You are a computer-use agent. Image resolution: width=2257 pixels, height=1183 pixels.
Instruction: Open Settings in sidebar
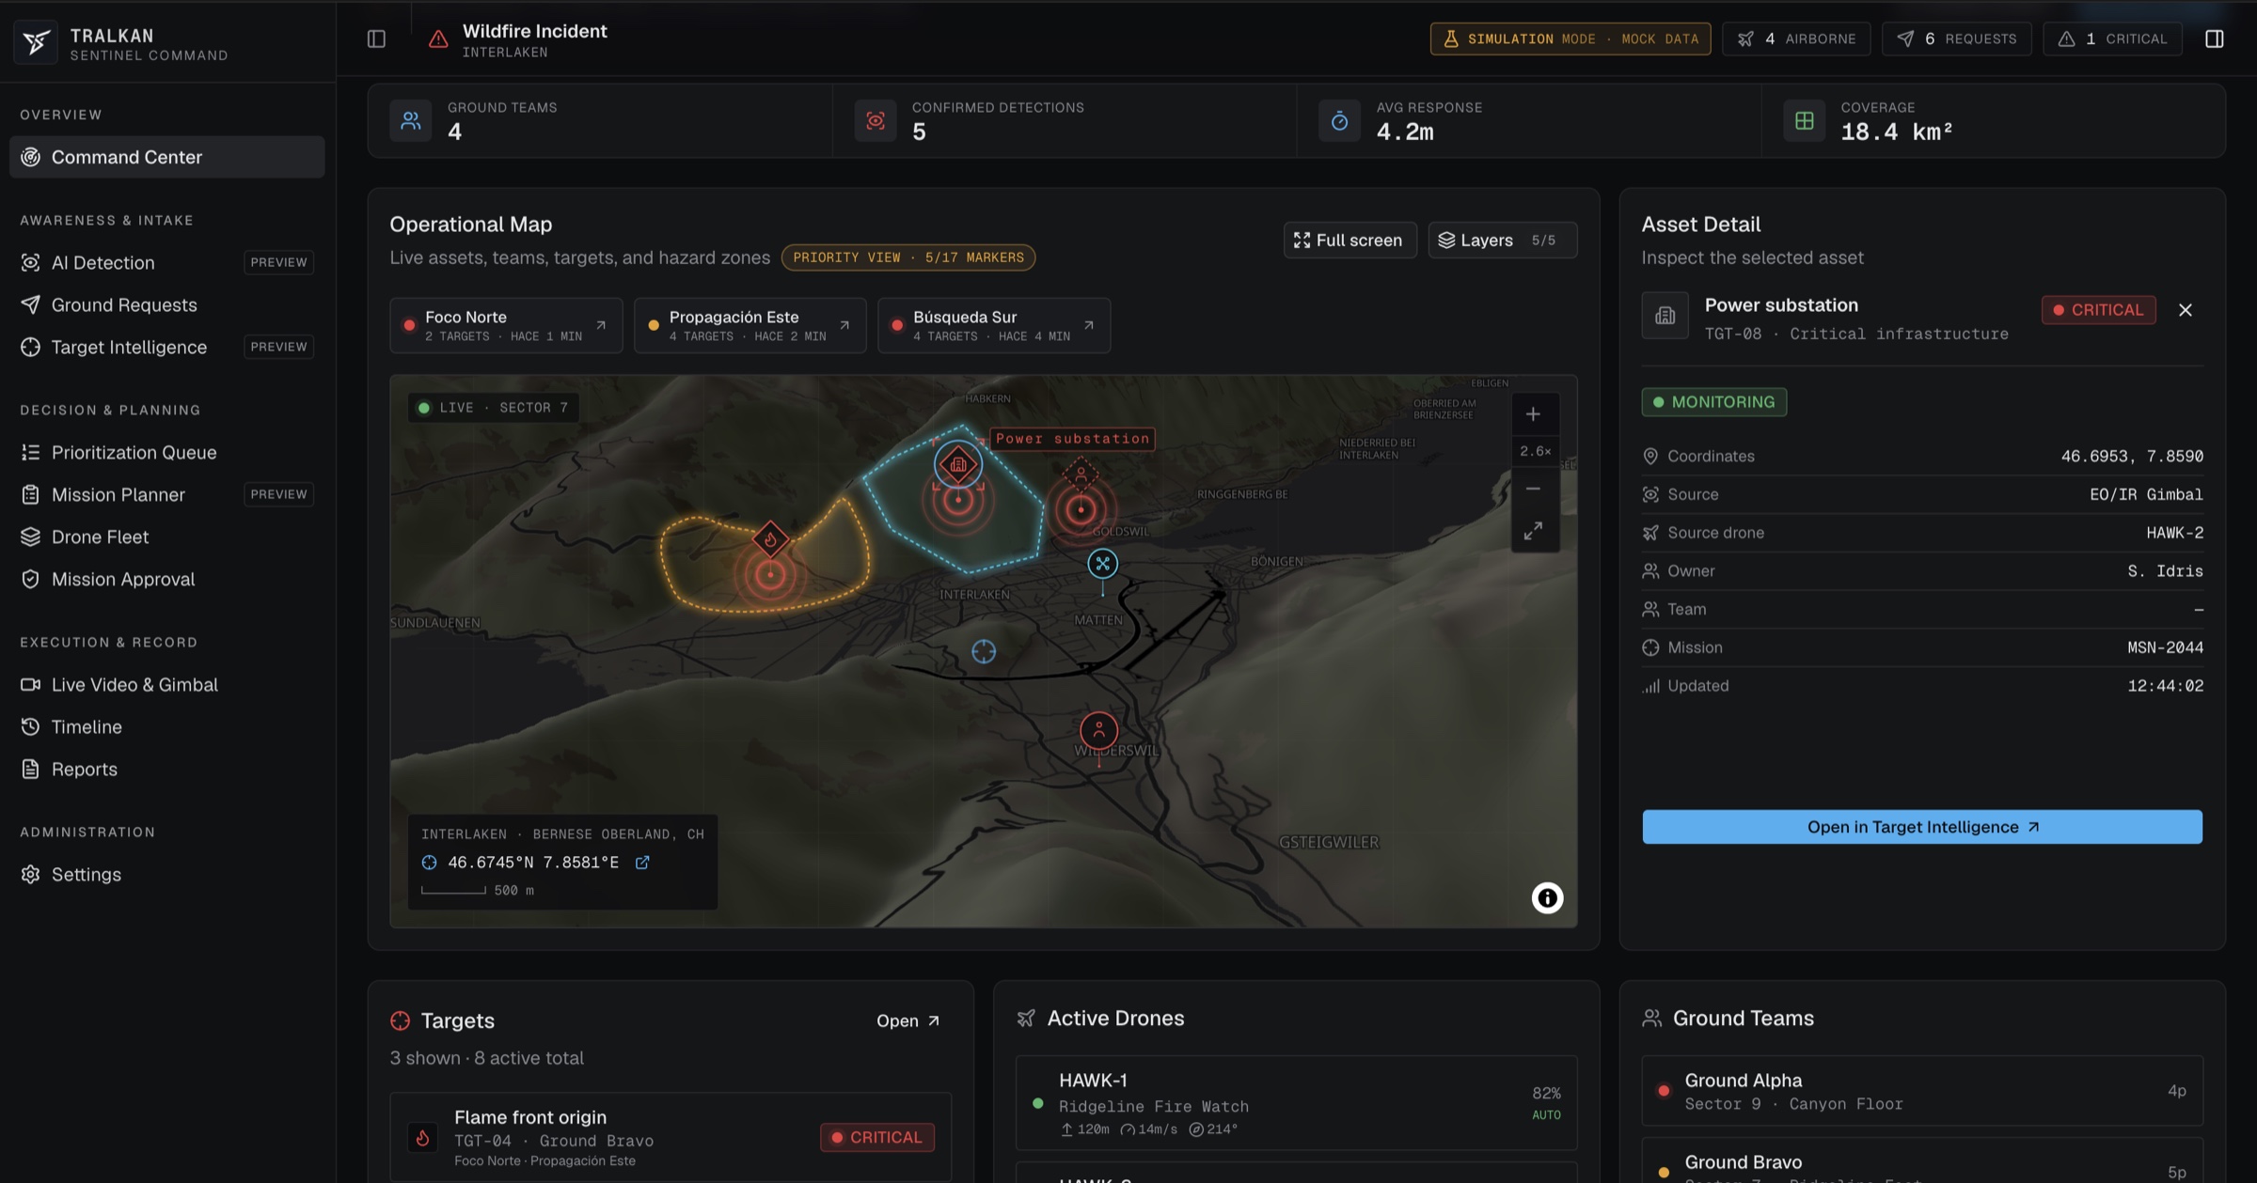(167, 874)
